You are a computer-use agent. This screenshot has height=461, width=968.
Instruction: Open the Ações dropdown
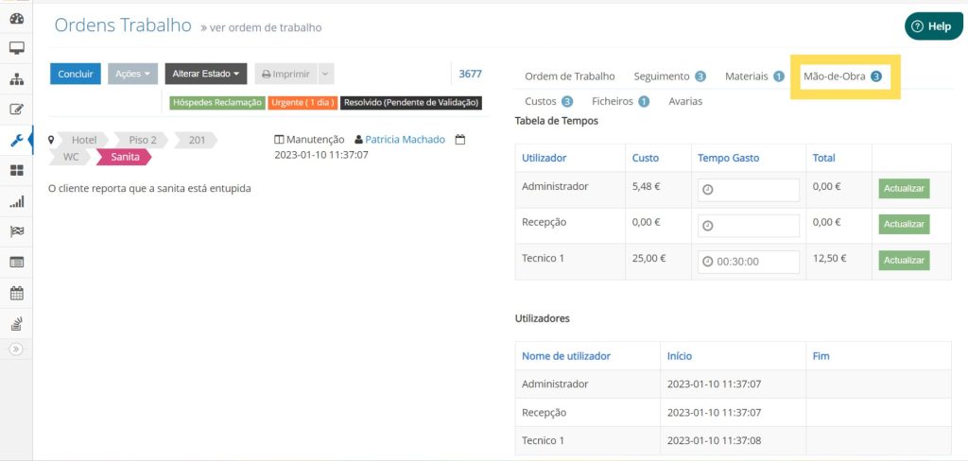point(132,74)
